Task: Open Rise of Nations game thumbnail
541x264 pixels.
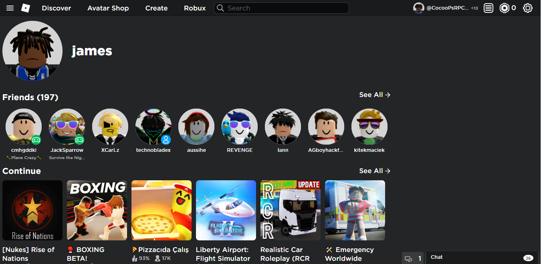Action: (x=32, y=210)
